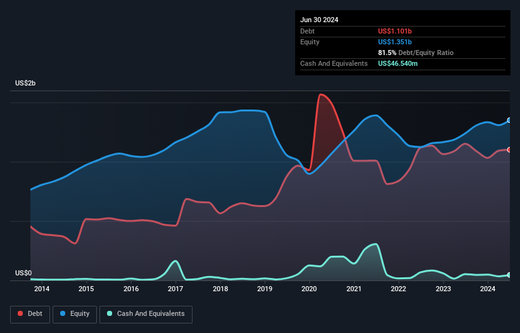The image size is (520, 333).
Task: Click the red Debt endpoint marker
Action: [x=509, y=150]
